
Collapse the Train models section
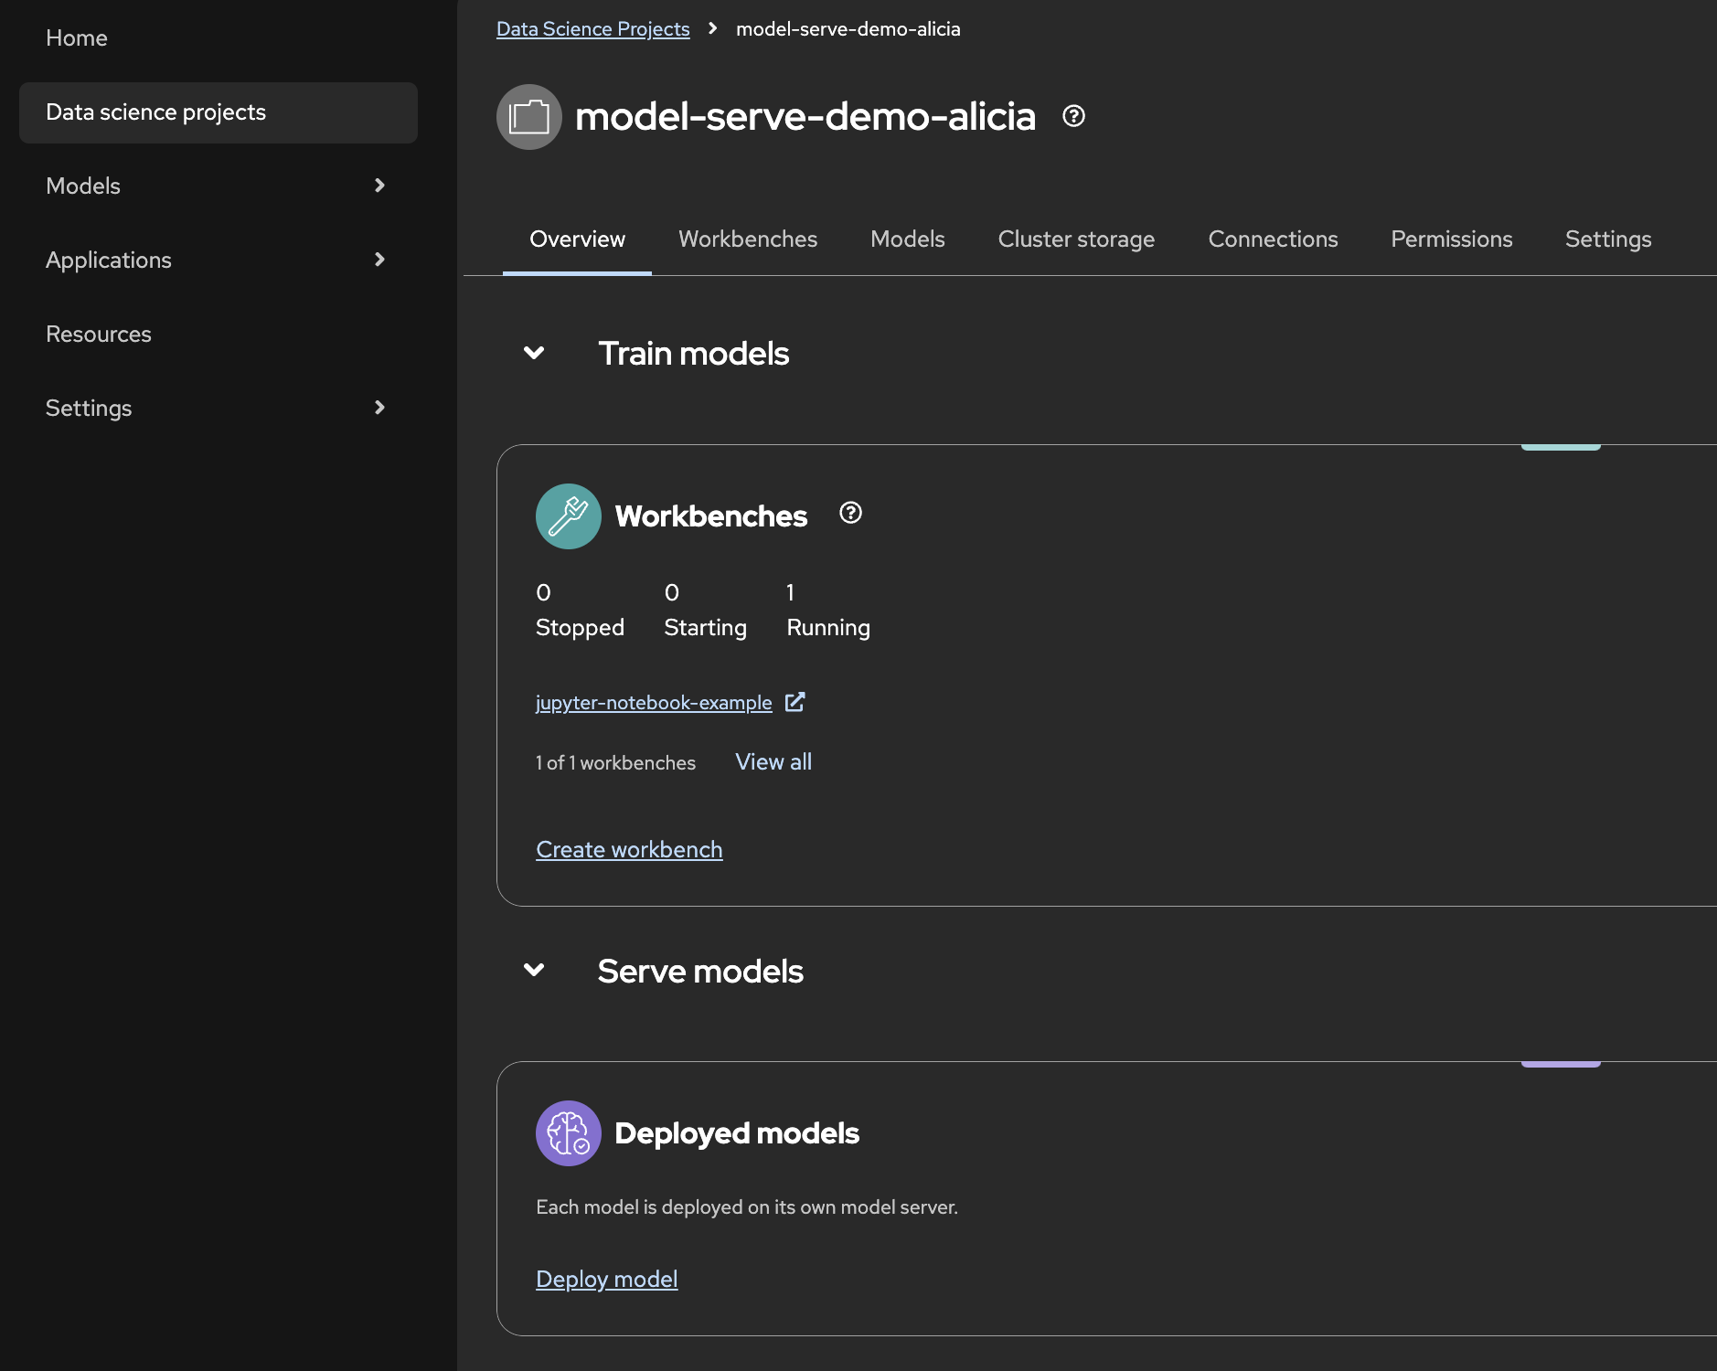point(534,353)
